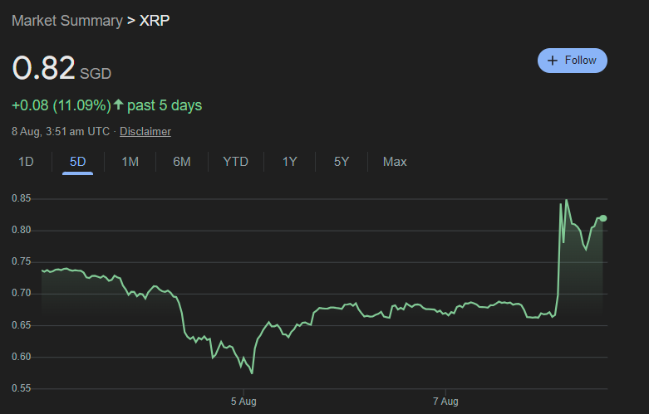The width and height of the screenshot is (649, 414).
Task: Switch to the 6M range tab
Action: [182, 162]
